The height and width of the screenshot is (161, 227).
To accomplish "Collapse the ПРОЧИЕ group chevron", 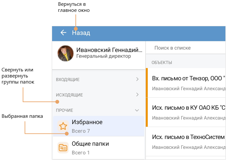I will click(x=137, y=110).
